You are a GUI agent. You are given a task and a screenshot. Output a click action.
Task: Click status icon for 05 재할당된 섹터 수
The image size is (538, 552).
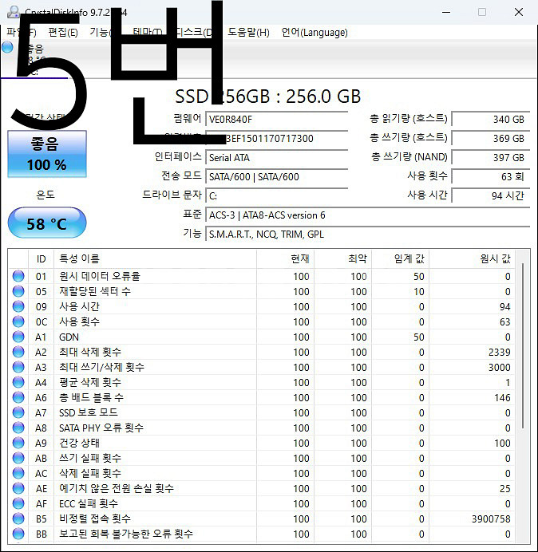[18, 291]
